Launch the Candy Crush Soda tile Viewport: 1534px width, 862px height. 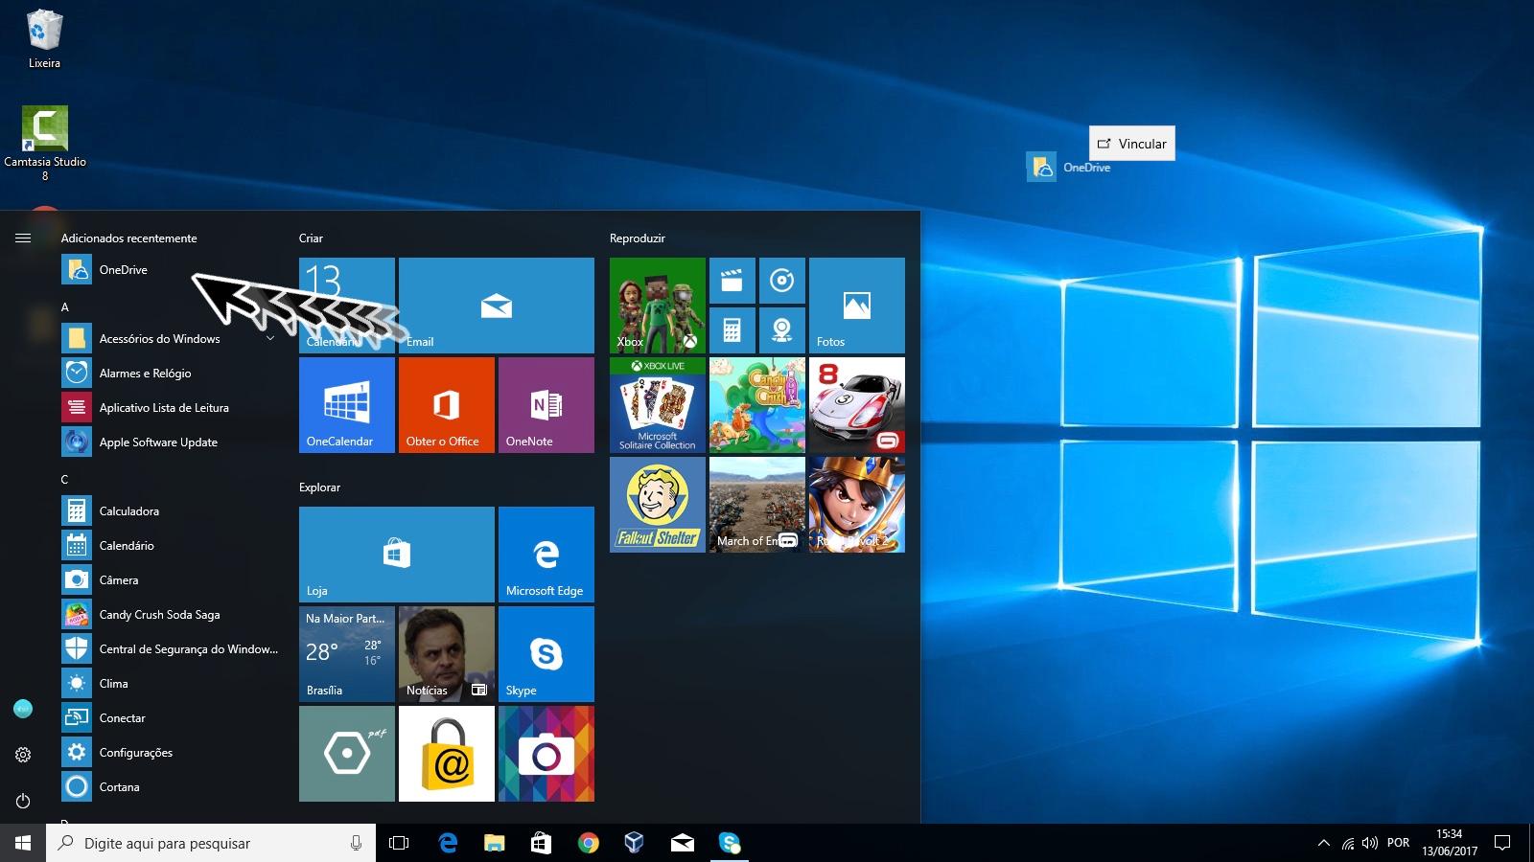[757, 405]
